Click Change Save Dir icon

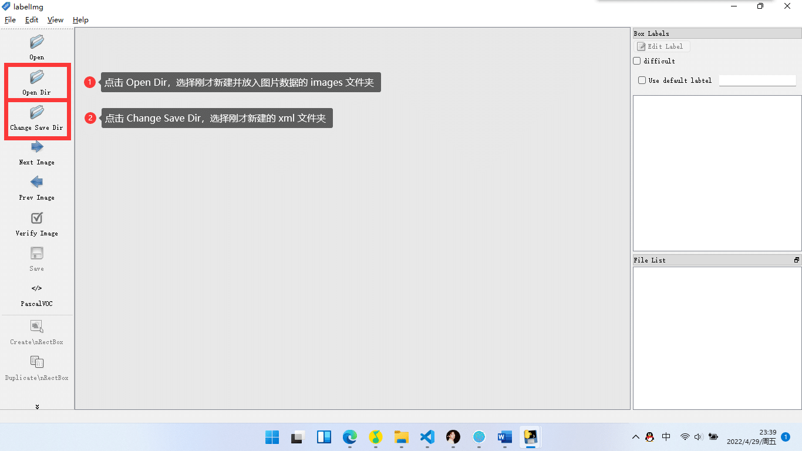(37, 112)
